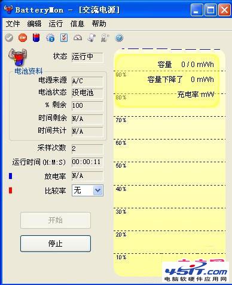Click the 采样次数 field showing 2
Viewport: 232px width, 285px height.
(87, 149)
